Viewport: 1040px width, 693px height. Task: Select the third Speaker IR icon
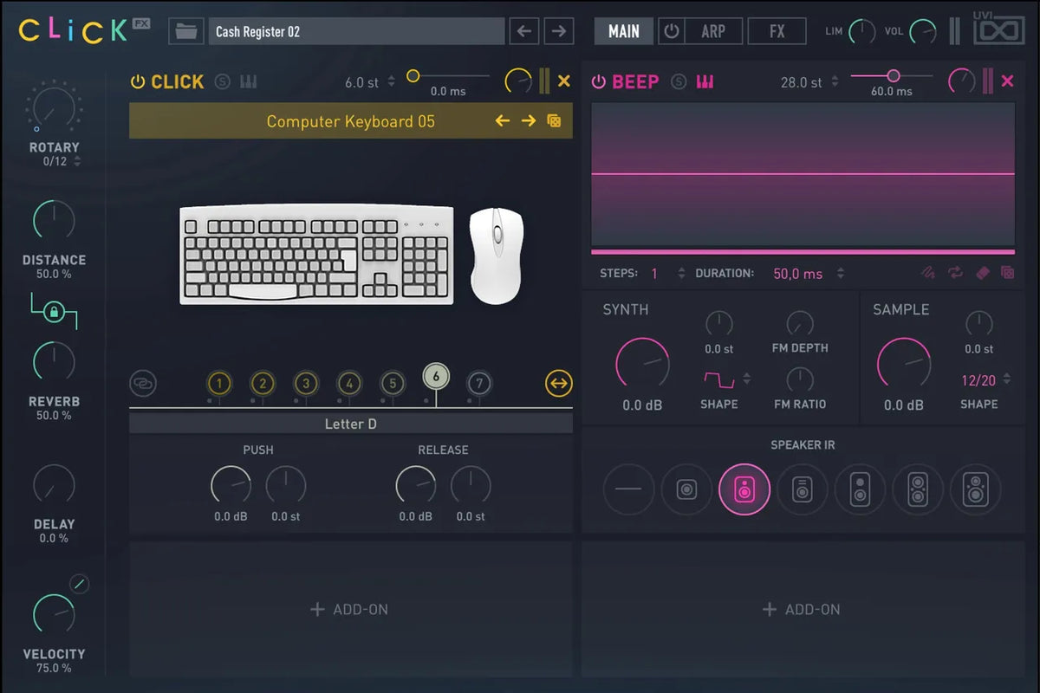(x=744, y=490)
